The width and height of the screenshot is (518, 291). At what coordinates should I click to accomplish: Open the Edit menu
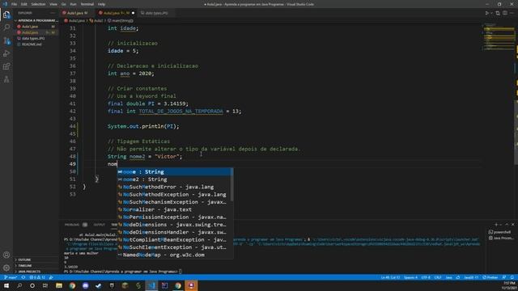23,4
